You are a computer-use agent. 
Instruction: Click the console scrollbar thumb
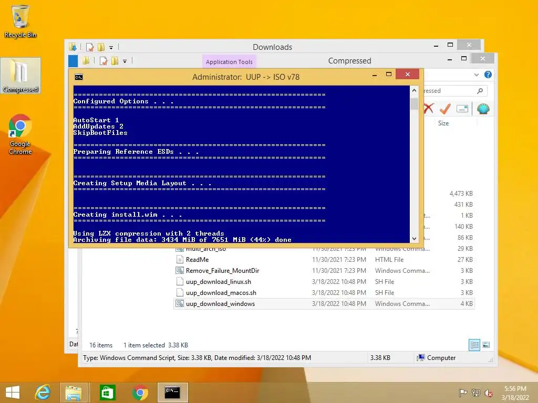[x=414, y=104]
